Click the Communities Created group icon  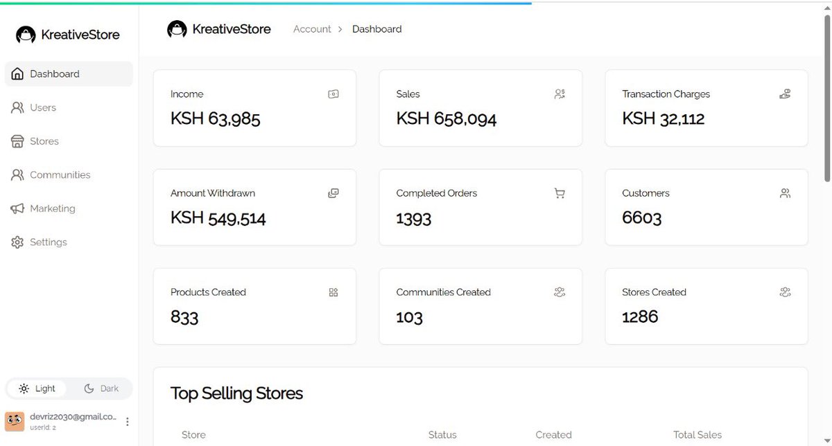(x=560, y=292)
